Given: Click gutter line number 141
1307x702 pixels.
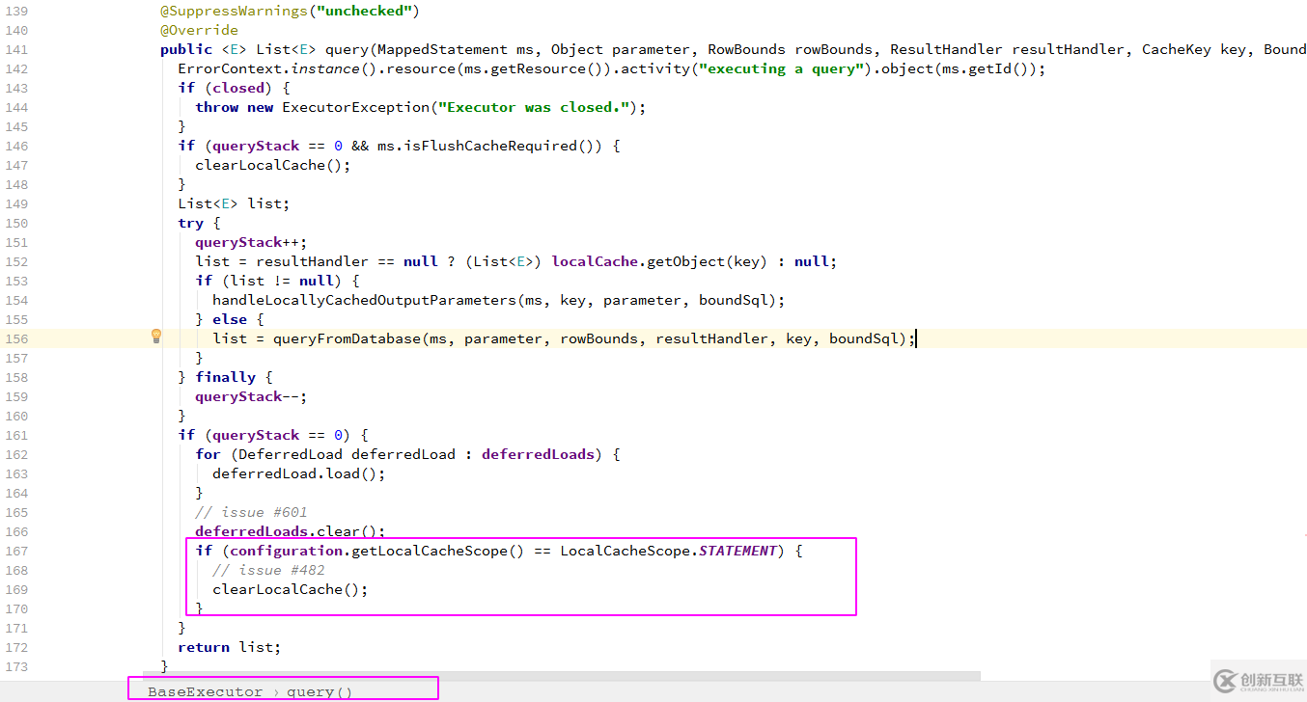Looking at the screenshot, I should [16, 49].
